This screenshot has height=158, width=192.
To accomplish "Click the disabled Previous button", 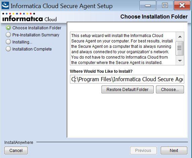I will tap(143, 150).
